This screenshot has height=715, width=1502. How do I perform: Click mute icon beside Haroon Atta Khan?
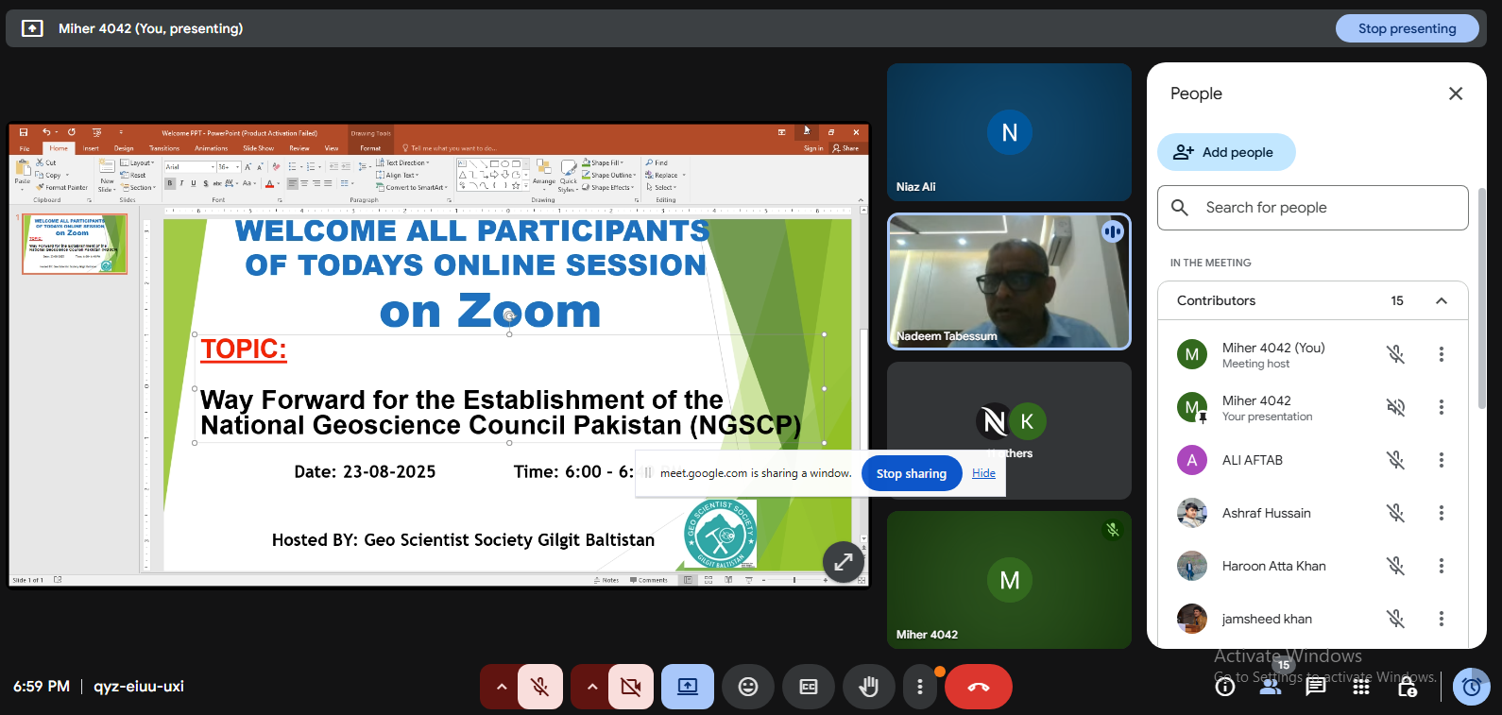pos(1395,566)
